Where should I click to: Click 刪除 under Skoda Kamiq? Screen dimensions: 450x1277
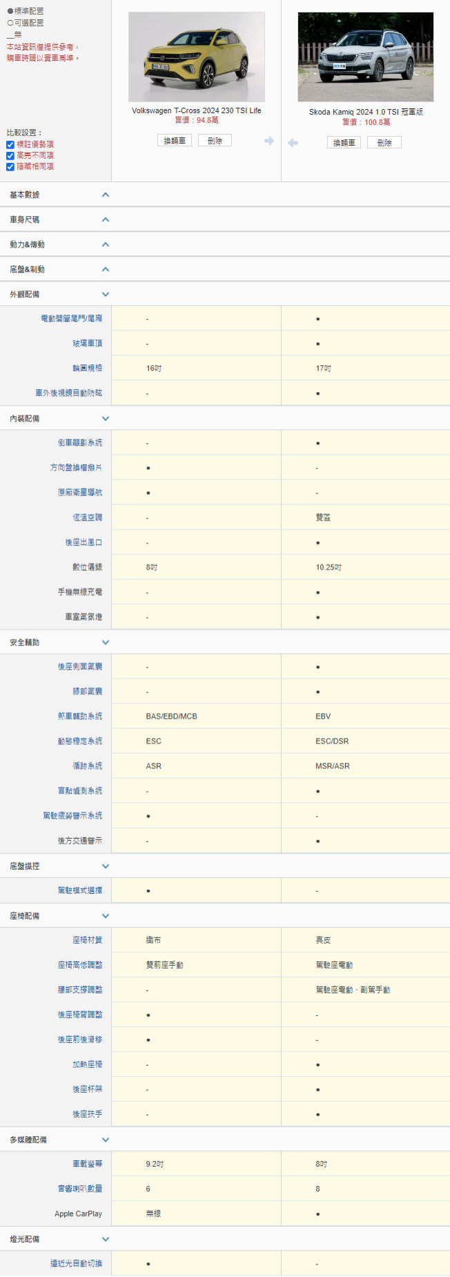pos(384,143)
